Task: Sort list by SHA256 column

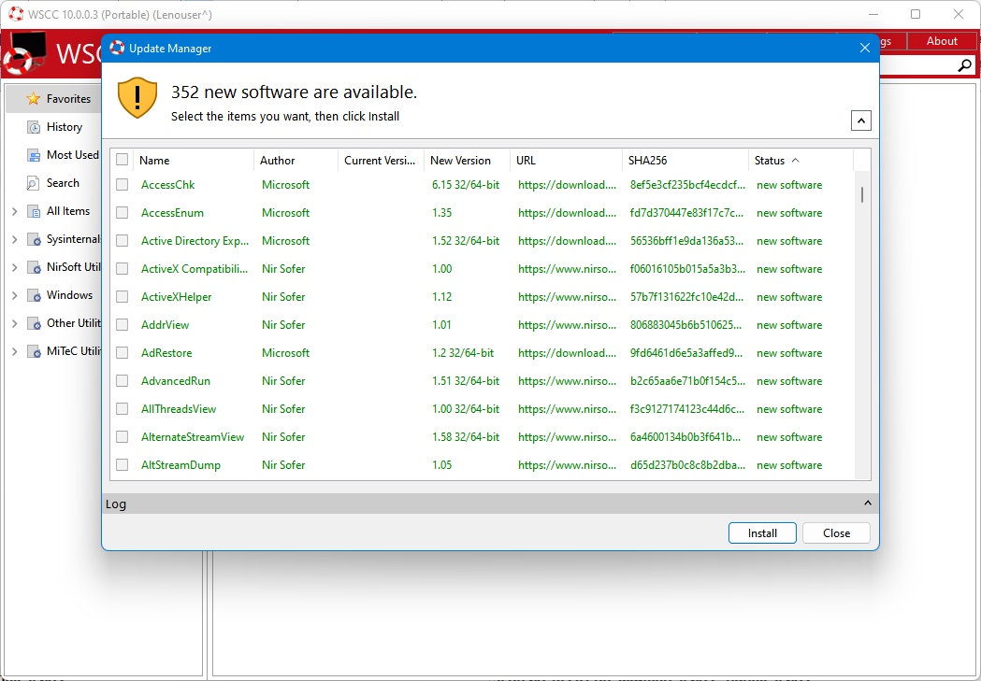Action: pos(685,161)
